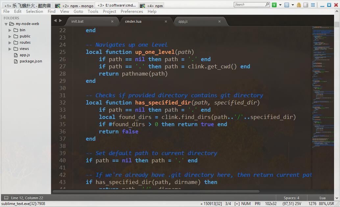The height and width of the screenshot is (207, 340).
Task: Open the Preferences menu
Action: click(x=132, y=11)
